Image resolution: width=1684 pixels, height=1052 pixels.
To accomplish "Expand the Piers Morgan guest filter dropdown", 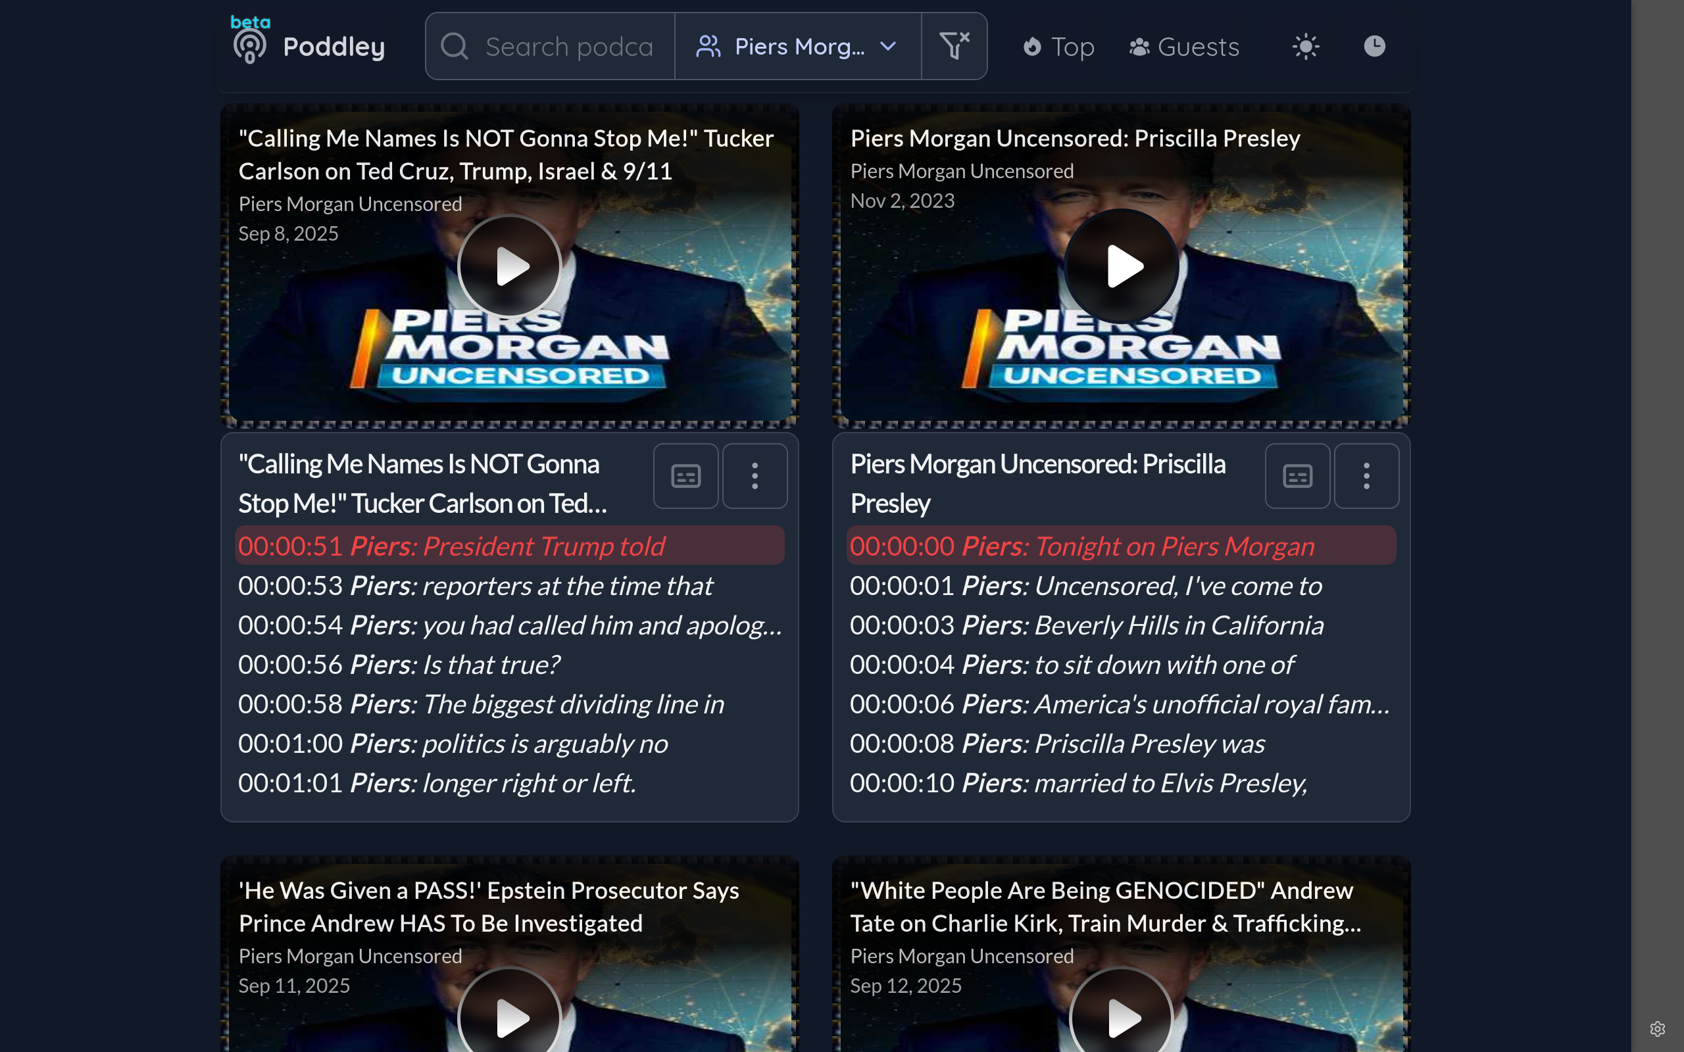I will click(797, 47).
